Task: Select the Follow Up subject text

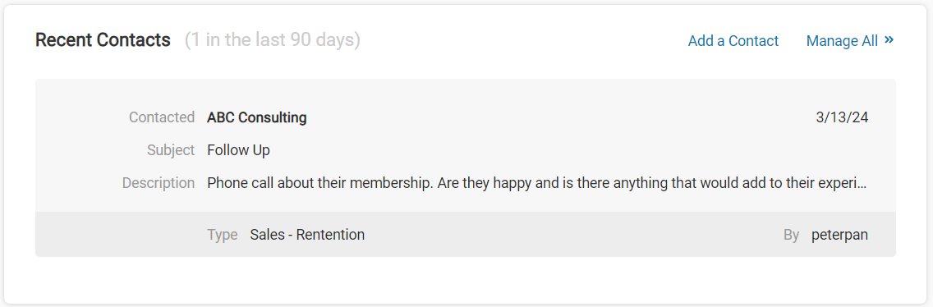Action: [x=239, y=150]
